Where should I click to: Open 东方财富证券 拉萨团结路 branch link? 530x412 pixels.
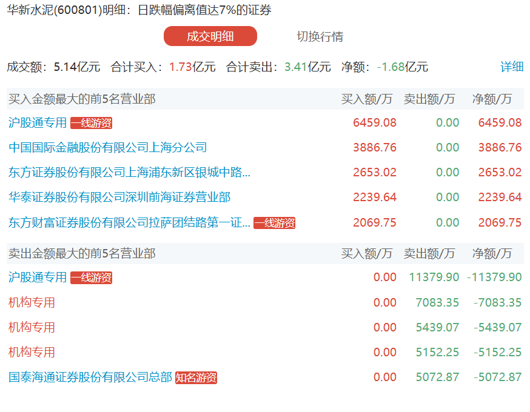click(129, 222)
